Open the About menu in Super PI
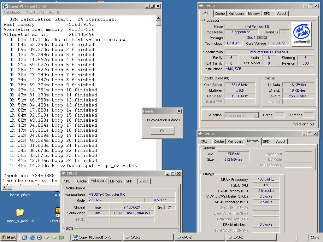The width and height of the screenshot is (323, 242). [35, 12]
